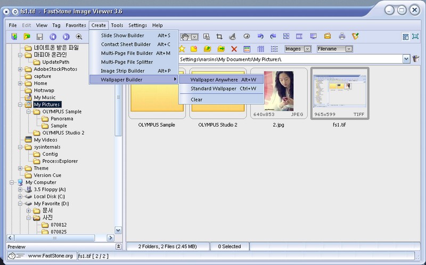Screen dimensions: 426x265
Task: Select Wallpaper Anywhere submenu item
Action: click(x=222, y=80)
